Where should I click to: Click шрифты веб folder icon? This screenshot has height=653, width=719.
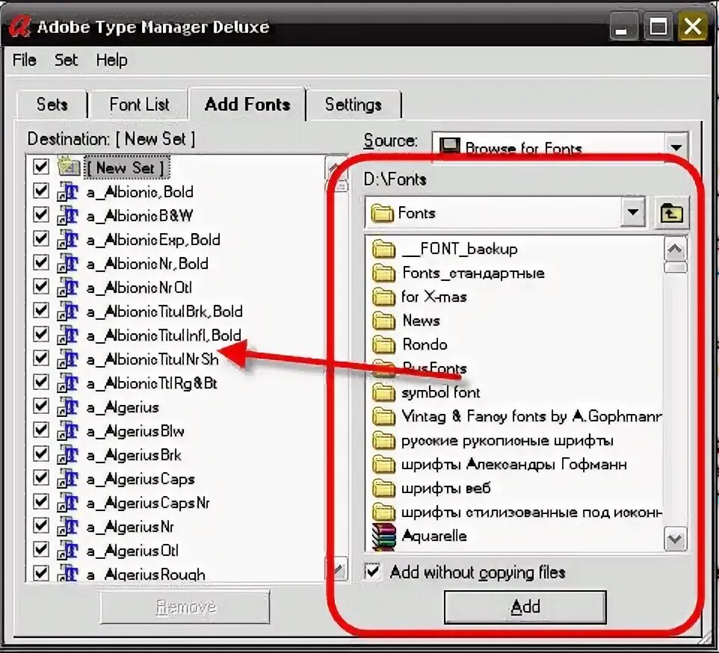tap(384, 488)
